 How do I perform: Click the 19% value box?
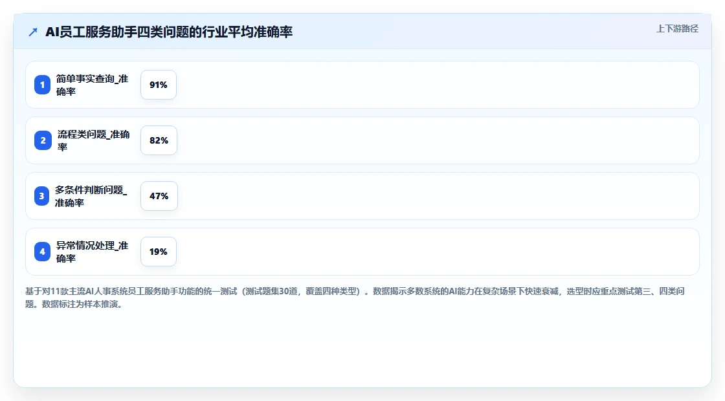click(x=159, y=252)
